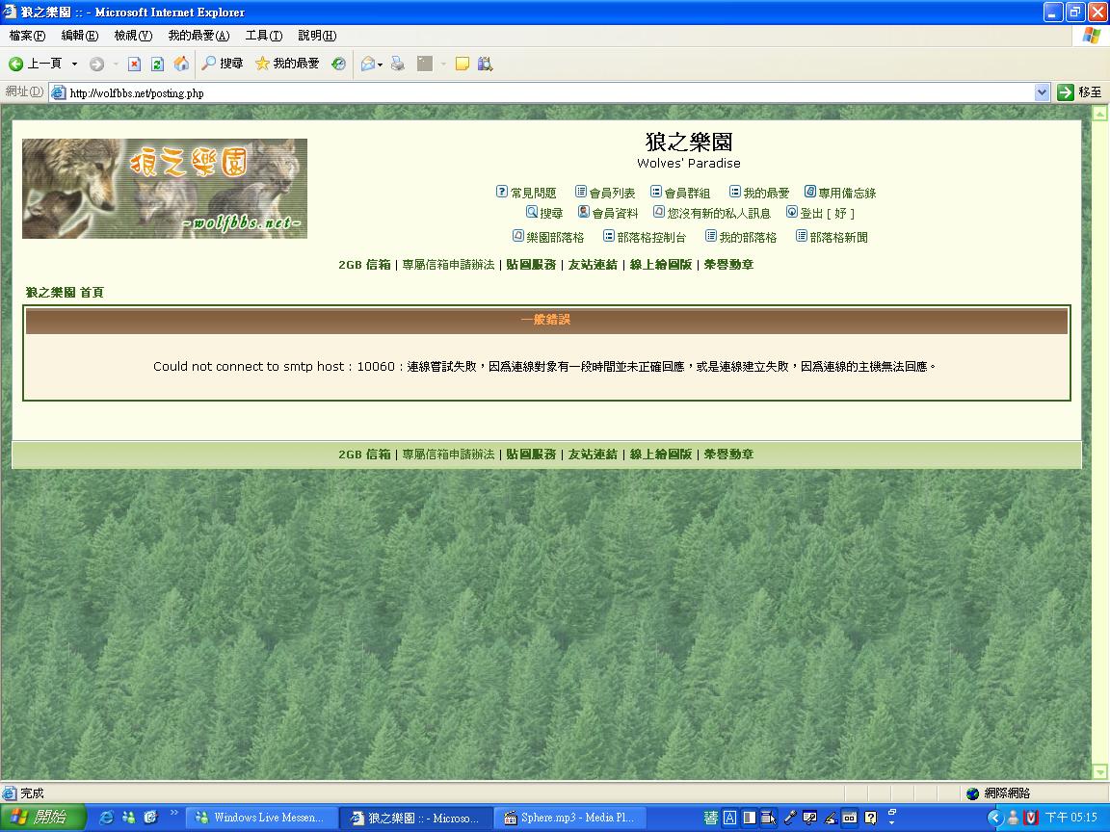The image size is (1110, 832).
Task: Toggle half/full-width mode in IME bar
Action: coord(749,818)
